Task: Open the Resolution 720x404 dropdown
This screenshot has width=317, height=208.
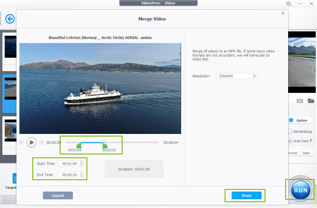Action: pos(237,76)
